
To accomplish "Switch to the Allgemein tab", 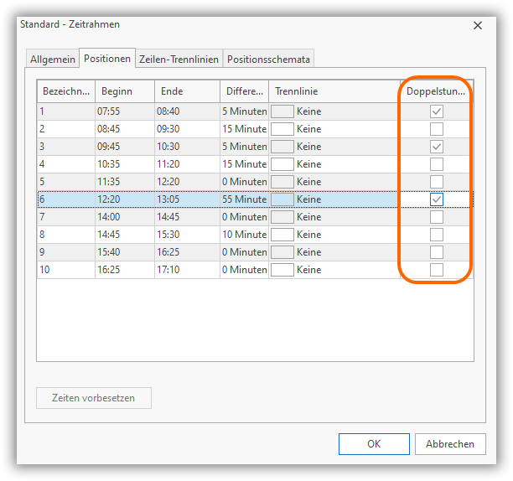I will pyautogui.click(x=52, y=59).
